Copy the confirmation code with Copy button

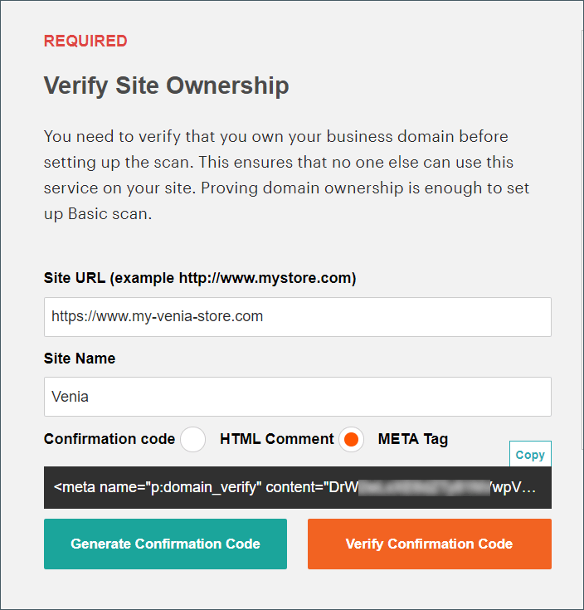(530, 455)
